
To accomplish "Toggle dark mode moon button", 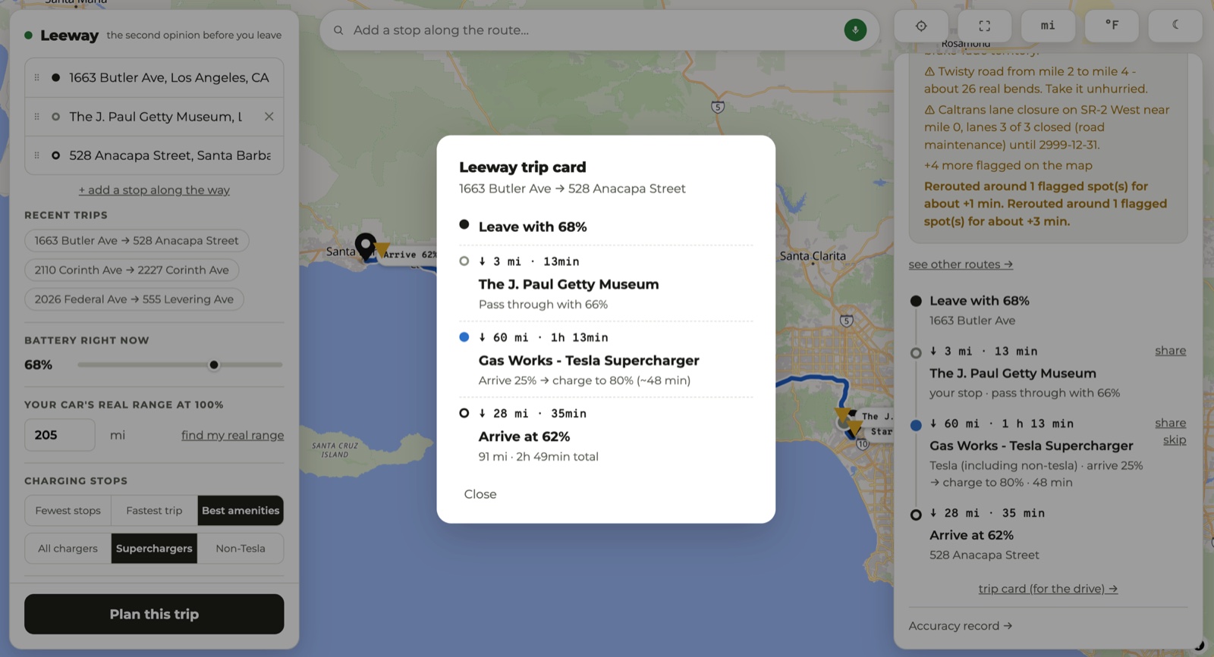I will (1175, 26).
